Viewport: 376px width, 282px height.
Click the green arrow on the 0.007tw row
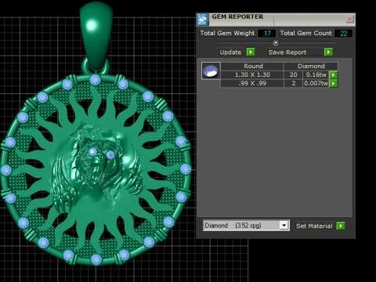(333, 84)
